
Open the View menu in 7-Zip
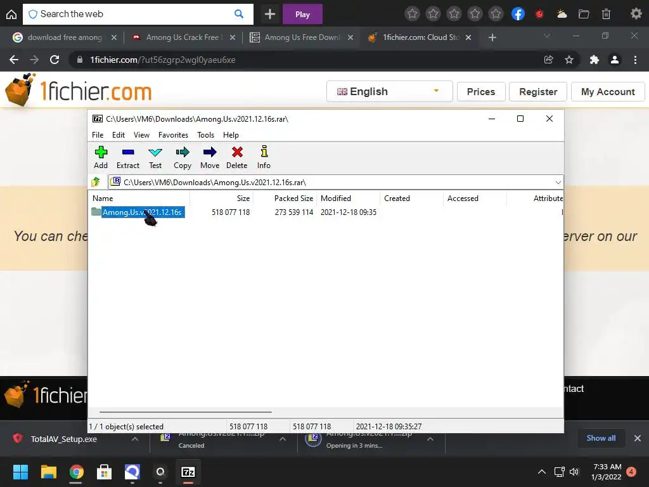pyautogui.click(x=141, y=135)
